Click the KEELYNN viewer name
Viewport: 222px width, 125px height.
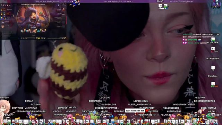200,98
